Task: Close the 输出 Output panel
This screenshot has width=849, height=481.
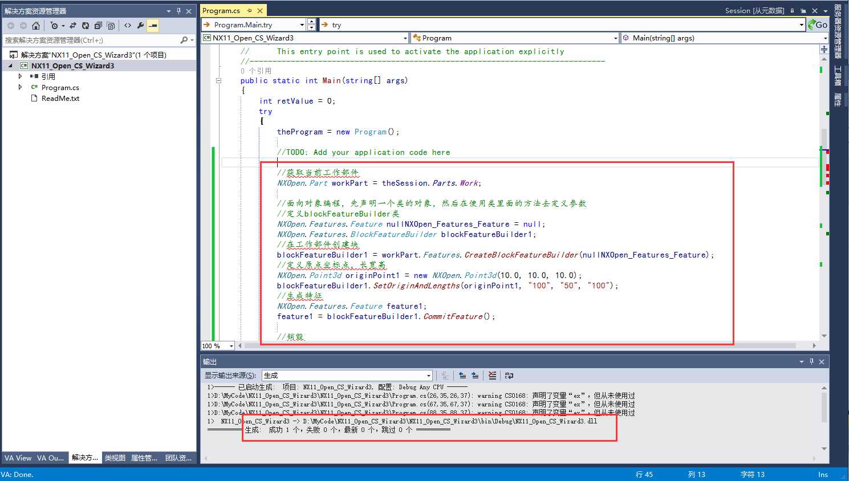Action: click(822, 362)
